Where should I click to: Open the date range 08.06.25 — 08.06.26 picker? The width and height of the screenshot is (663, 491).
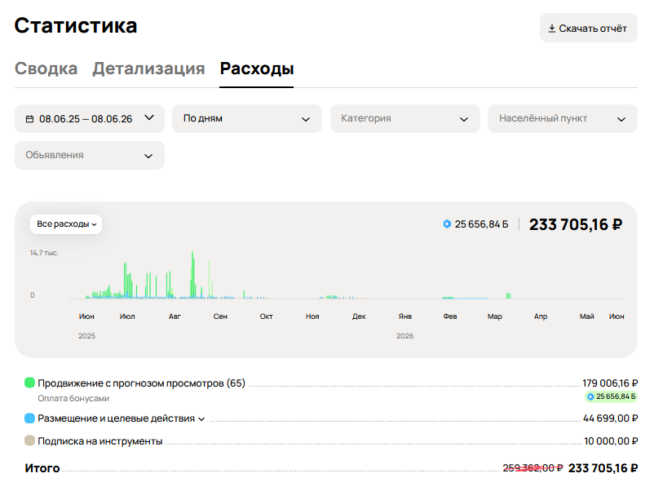tap(90, 119)
